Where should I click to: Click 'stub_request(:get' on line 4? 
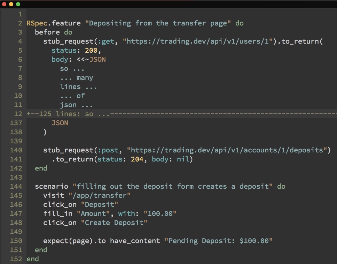click(79, 42)
